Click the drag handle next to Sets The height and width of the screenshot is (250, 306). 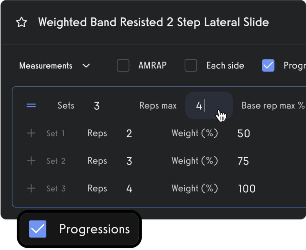(31, 105)
